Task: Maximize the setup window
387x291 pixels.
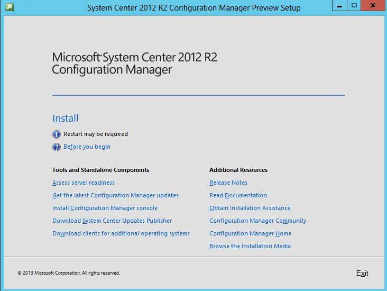Action: coord(354,5)
